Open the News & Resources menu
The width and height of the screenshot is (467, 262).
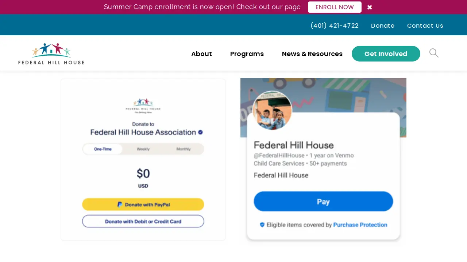click(312, 54)
